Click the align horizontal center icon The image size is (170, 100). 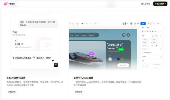pos(145,31)
